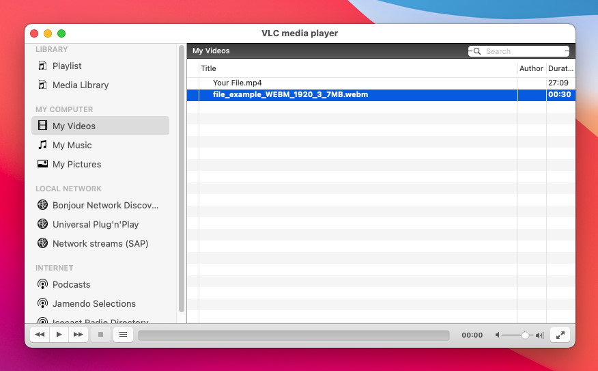Click the film strip icon for My Videos
598x371 pixels.
(x=42, y=125)
